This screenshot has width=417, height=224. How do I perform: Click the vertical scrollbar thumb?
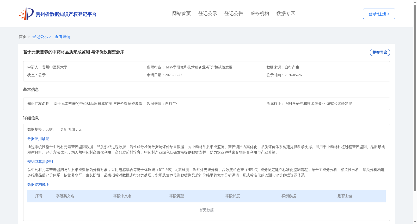point(415,98)
